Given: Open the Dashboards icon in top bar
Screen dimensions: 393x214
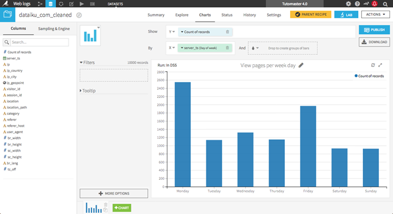Looking at the screenshot, I should [92, 4].
